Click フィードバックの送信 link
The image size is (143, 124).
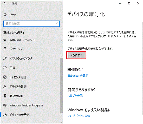click(x=79, y=116)
